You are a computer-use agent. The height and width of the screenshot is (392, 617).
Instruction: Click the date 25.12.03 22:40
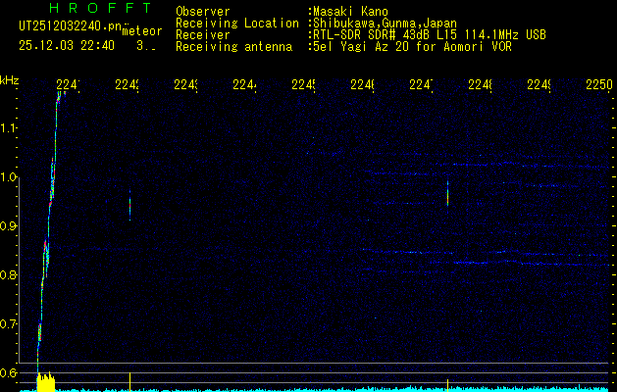[67, 46]
